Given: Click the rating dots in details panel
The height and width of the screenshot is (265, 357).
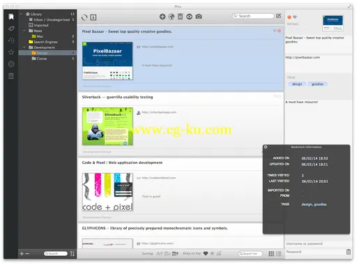Looking at the screenshot, I should coord(296,29).
